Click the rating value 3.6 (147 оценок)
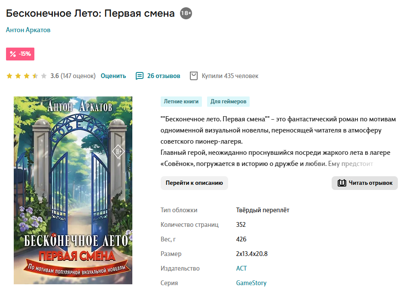Screen dimensions: 409x289 pos(73,76)
